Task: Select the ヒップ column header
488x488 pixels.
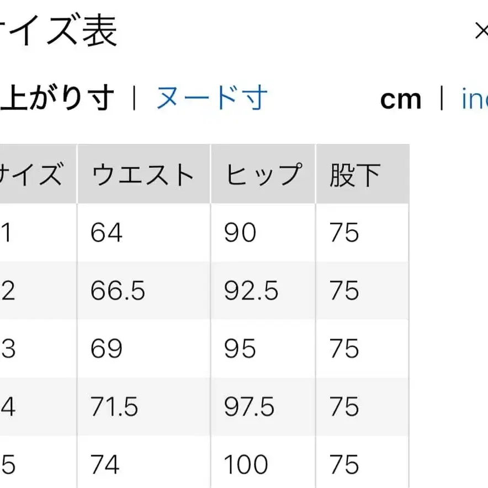Action: [262, 173]
